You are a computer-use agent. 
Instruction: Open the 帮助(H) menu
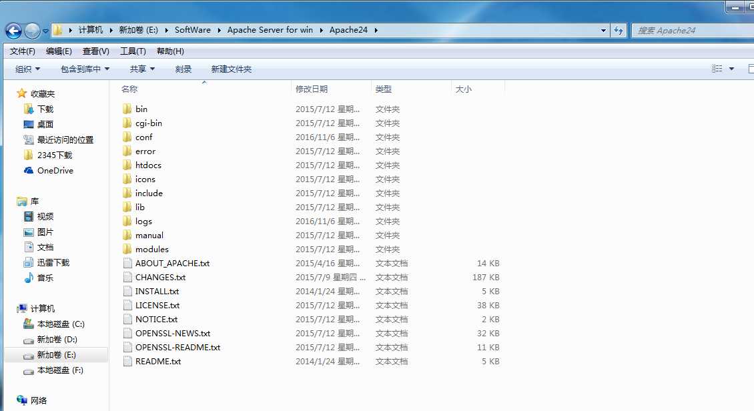[x=170, y=51]
